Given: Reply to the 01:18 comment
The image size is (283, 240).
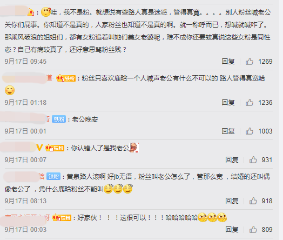Looking at the screenshot, I should coord(228,103).
